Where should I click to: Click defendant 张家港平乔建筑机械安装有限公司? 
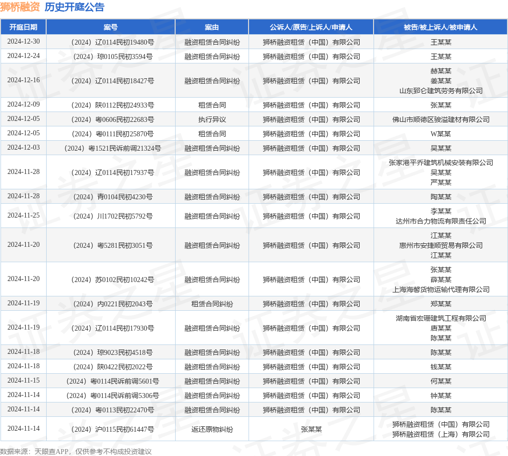(441, 163)
